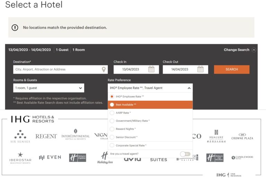Expand the Rooms & Guests dropdown

tap(48, 88)
